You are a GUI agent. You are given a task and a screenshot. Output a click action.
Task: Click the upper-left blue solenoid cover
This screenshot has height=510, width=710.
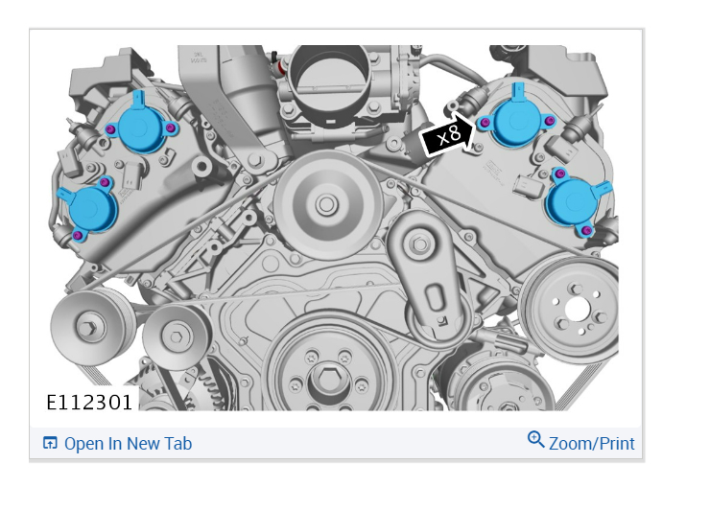pos(139,124)
